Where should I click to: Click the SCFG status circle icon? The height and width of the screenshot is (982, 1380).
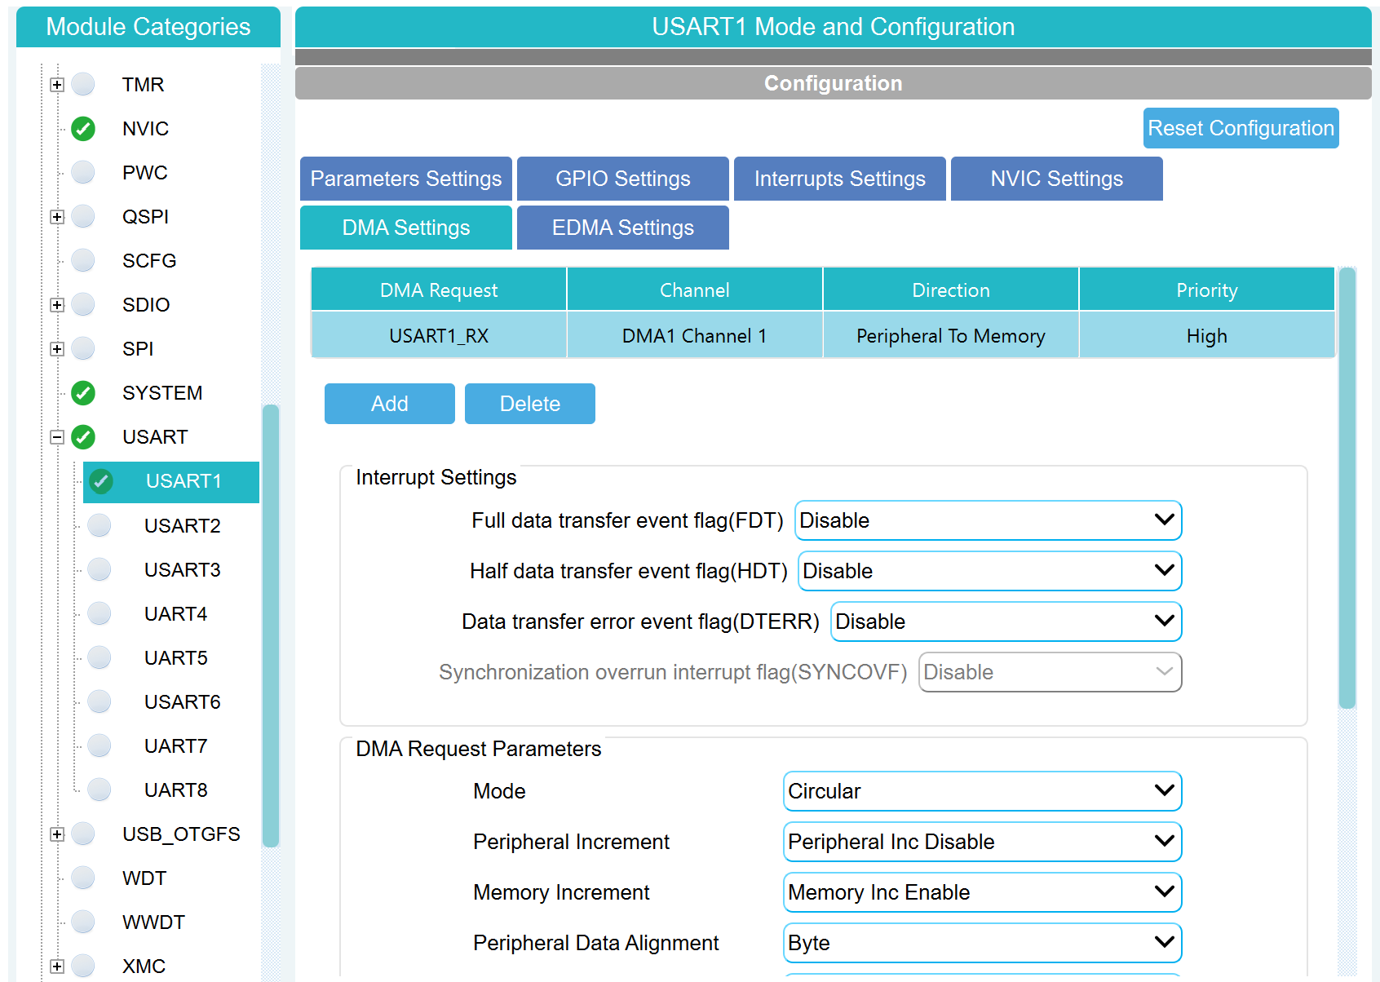[x=83, y=260]
